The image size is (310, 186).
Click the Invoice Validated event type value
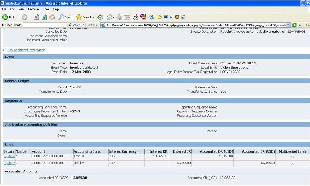point(84,67)
